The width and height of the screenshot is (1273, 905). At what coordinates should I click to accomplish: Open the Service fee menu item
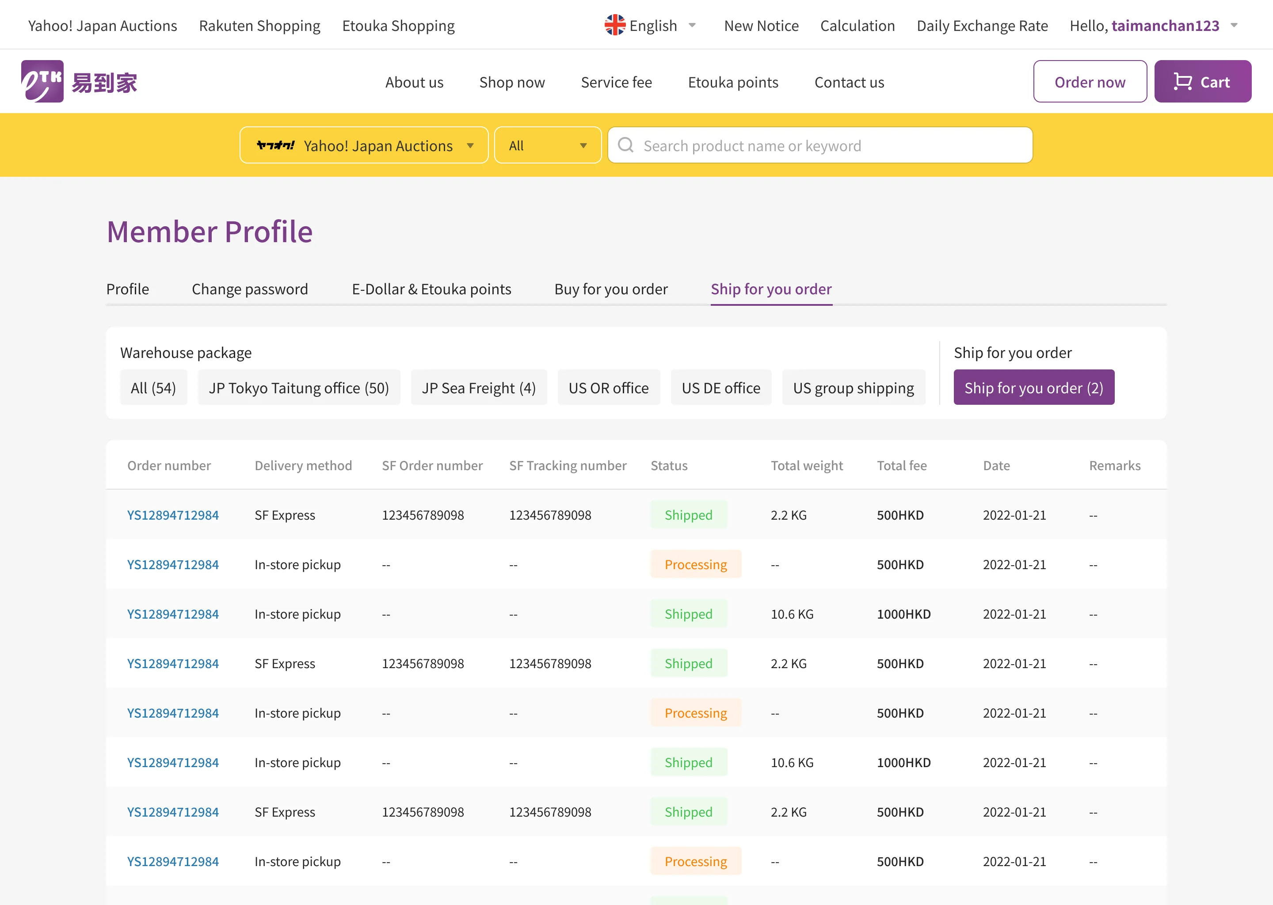coord(616,82)
